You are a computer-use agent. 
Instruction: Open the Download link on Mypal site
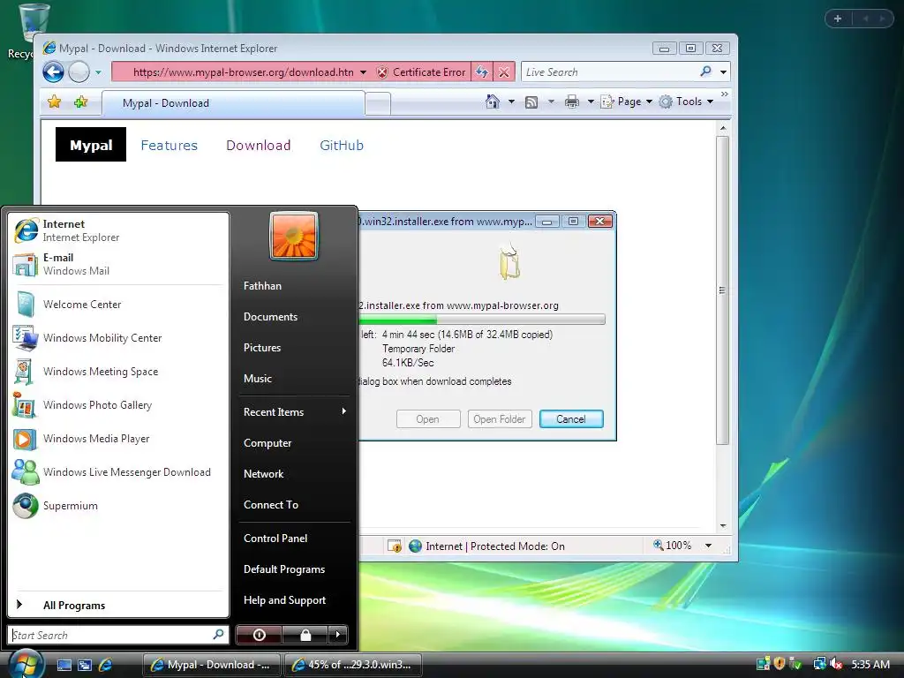(x=259, y=146)
